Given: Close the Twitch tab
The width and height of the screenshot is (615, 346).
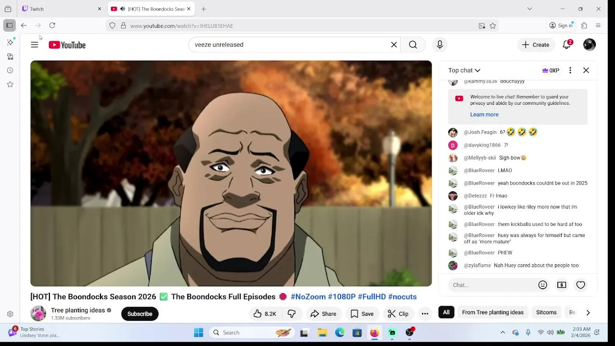Looking at the screenshot, I should (99, 9).
